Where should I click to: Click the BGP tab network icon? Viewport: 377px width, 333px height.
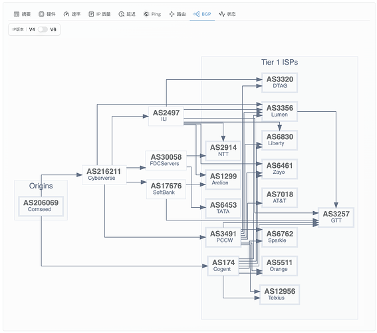196,14
